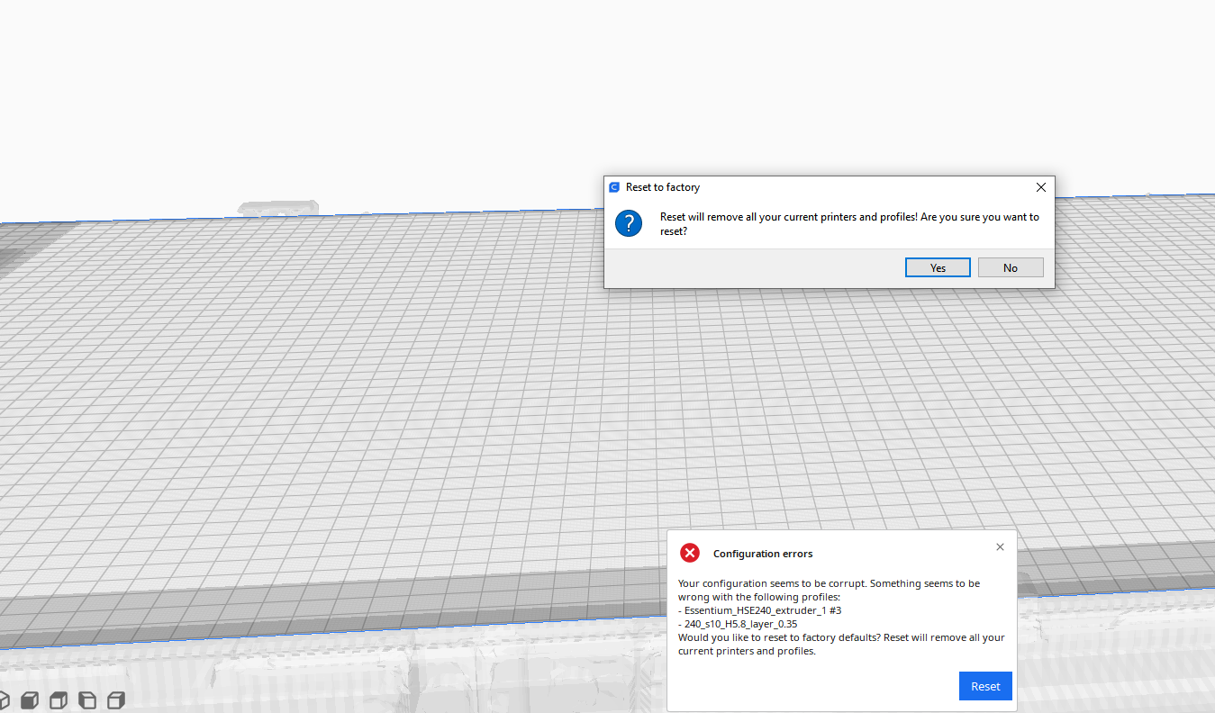This screenshot has height=713, width=1215.
Task: Switch to the Right side view
Action: click(x=116, y=699)
